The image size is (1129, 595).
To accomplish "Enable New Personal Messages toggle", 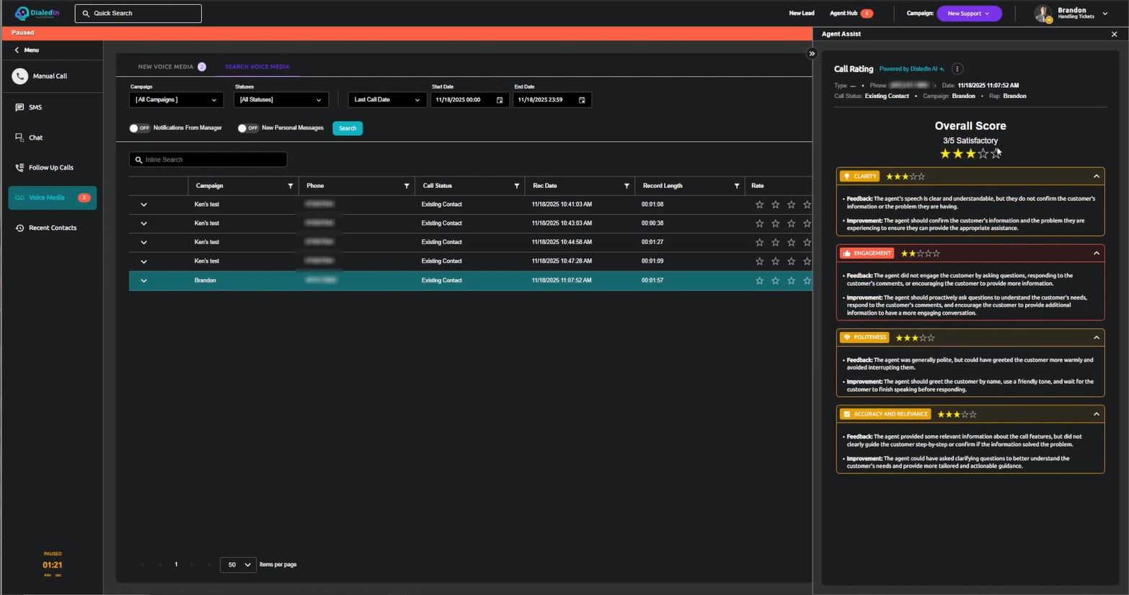I will click(x=247, y=128).
